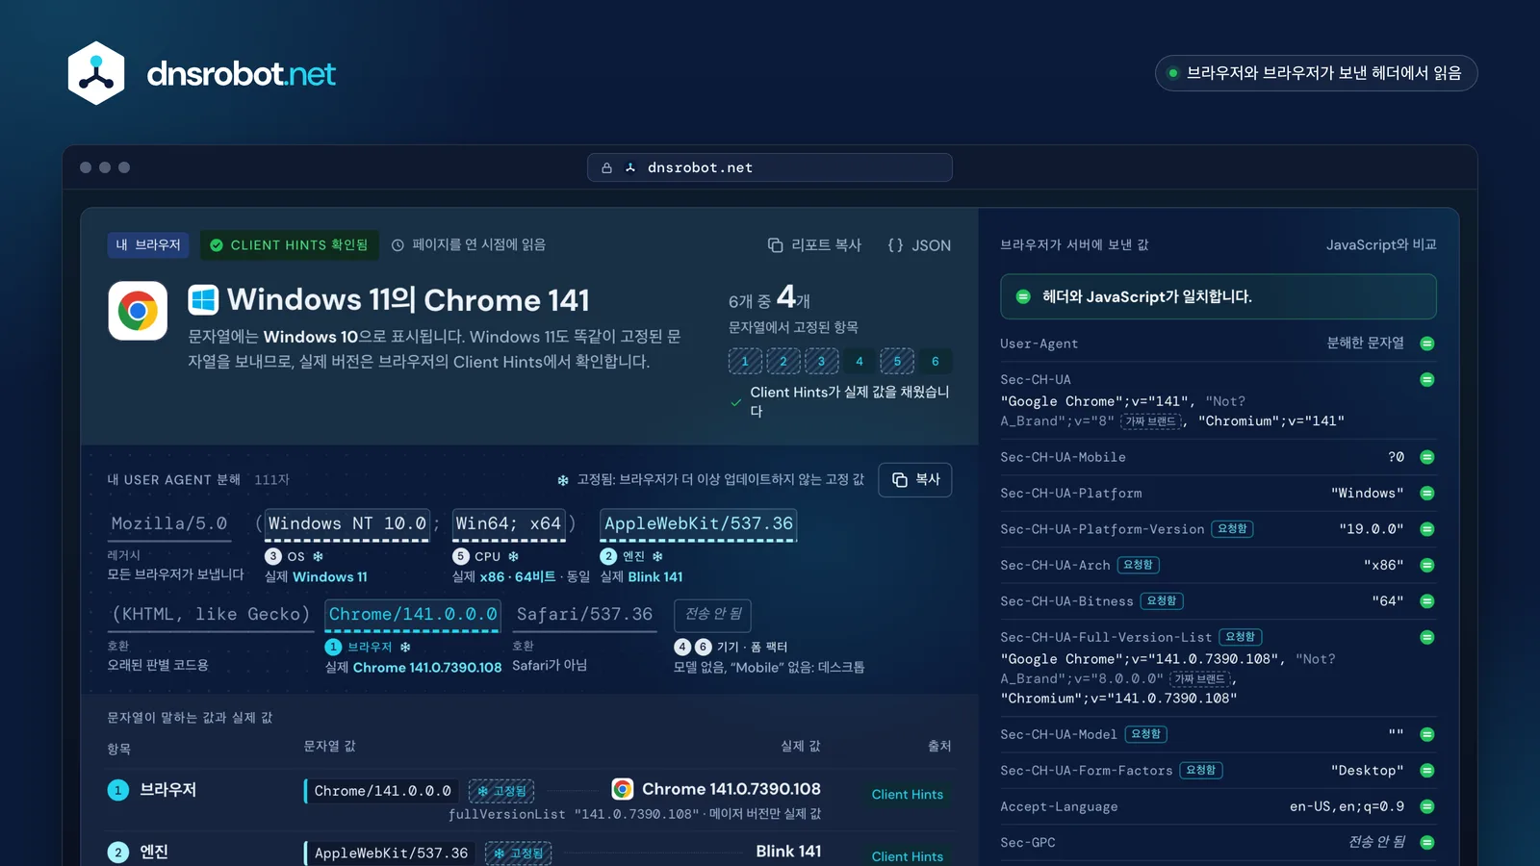Click the Chrome browser logo icon
The height and width of the screenshot is (866, 1540).
tap(138, 311)
